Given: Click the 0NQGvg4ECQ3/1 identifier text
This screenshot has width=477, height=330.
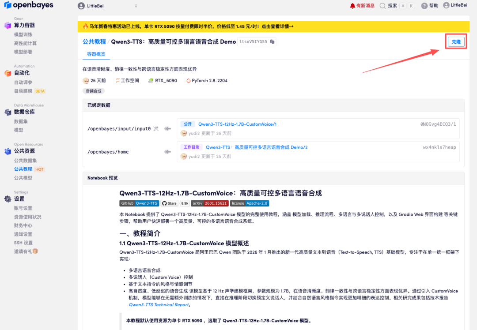Looking at the screenshot, I should pyautogui.click(x=438, y=124).
